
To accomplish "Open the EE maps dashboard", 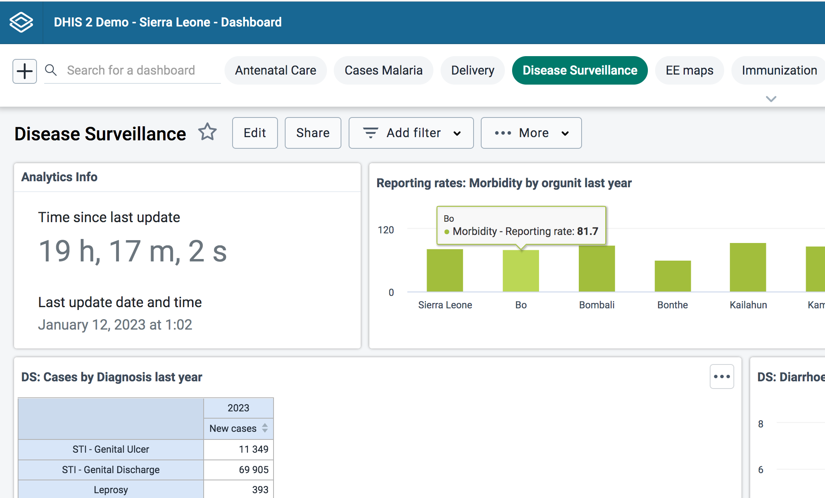I will 689,70.
